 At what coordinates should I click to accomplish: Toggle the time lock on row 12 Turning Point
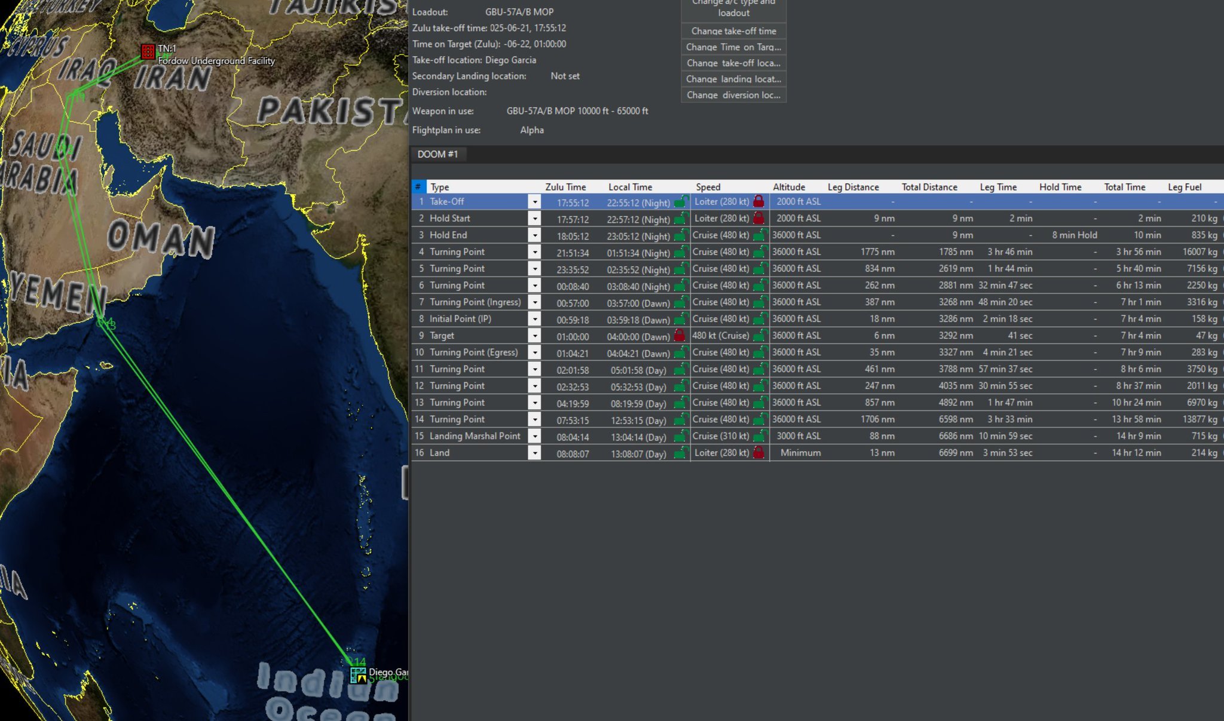680,386
